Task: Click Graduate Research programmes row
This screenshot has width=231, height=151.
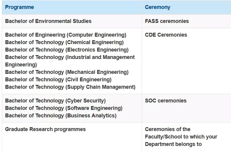Action: [116, 137]
